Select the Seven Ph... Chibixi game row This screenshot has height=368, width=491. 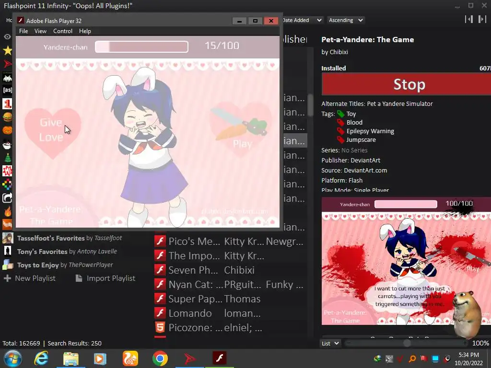[x=230, y=270]
